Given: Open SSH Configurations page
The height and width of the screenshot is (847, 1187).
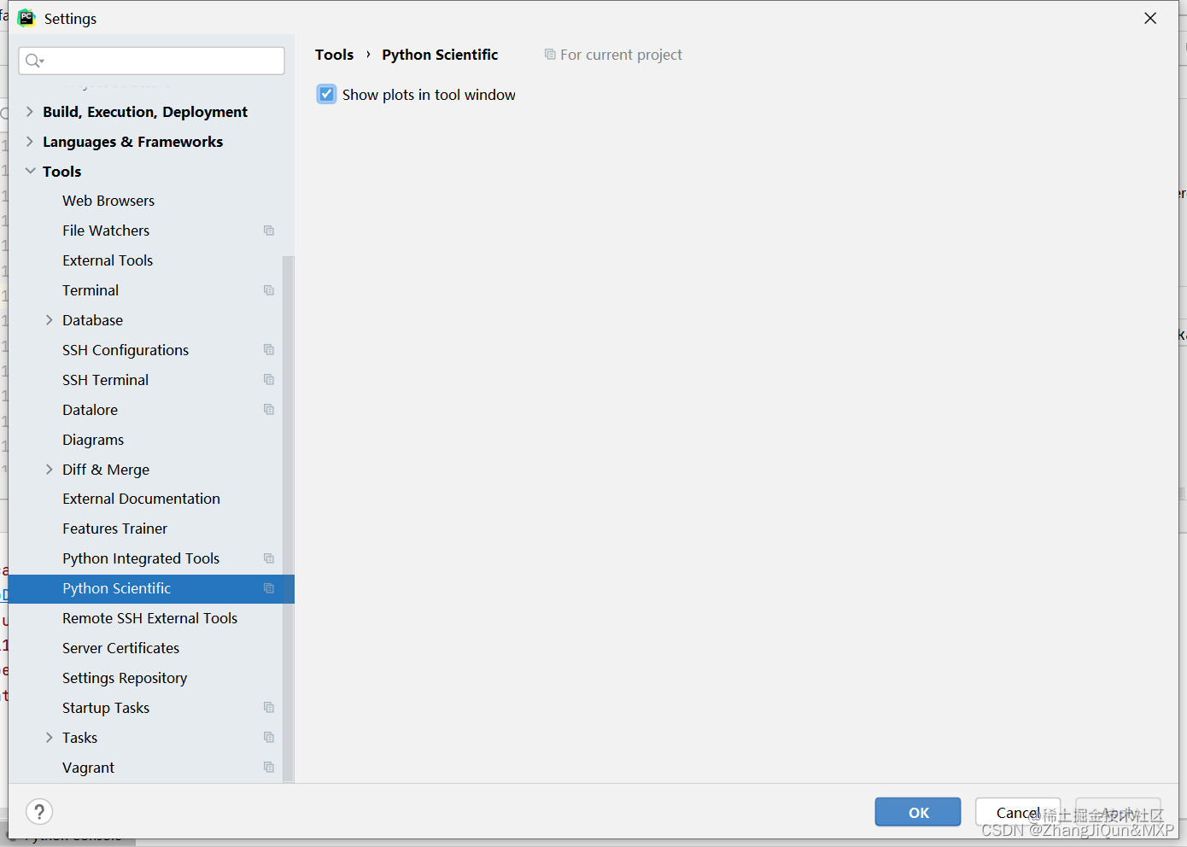Looking at the screenshot, I should tap(126, 350).
